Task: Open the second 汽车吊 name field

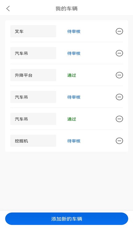Action: 33,97
